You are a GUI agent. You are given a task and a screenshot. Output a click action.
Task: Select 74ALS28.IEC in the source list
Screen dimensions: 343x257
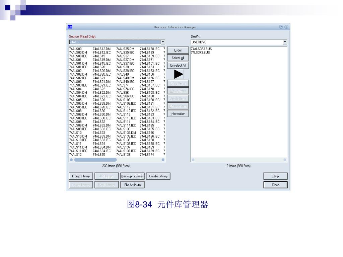(101, 107)
